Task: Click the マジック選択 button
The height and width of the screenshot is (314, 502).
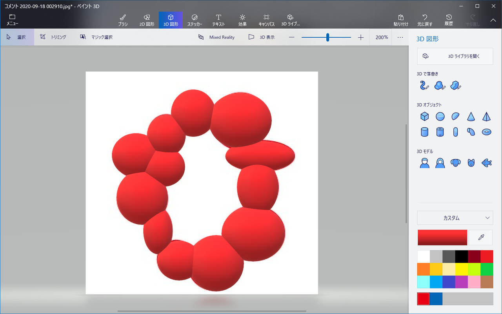Action: tap(96, 37)
